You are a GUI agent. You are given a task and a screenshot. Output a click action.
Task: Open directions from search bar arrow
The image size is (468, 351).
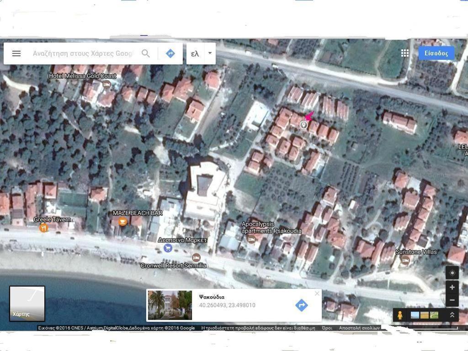tap(170, 53)
